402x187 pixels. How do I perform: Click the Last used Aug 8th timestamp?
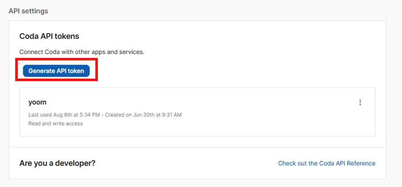64,115
